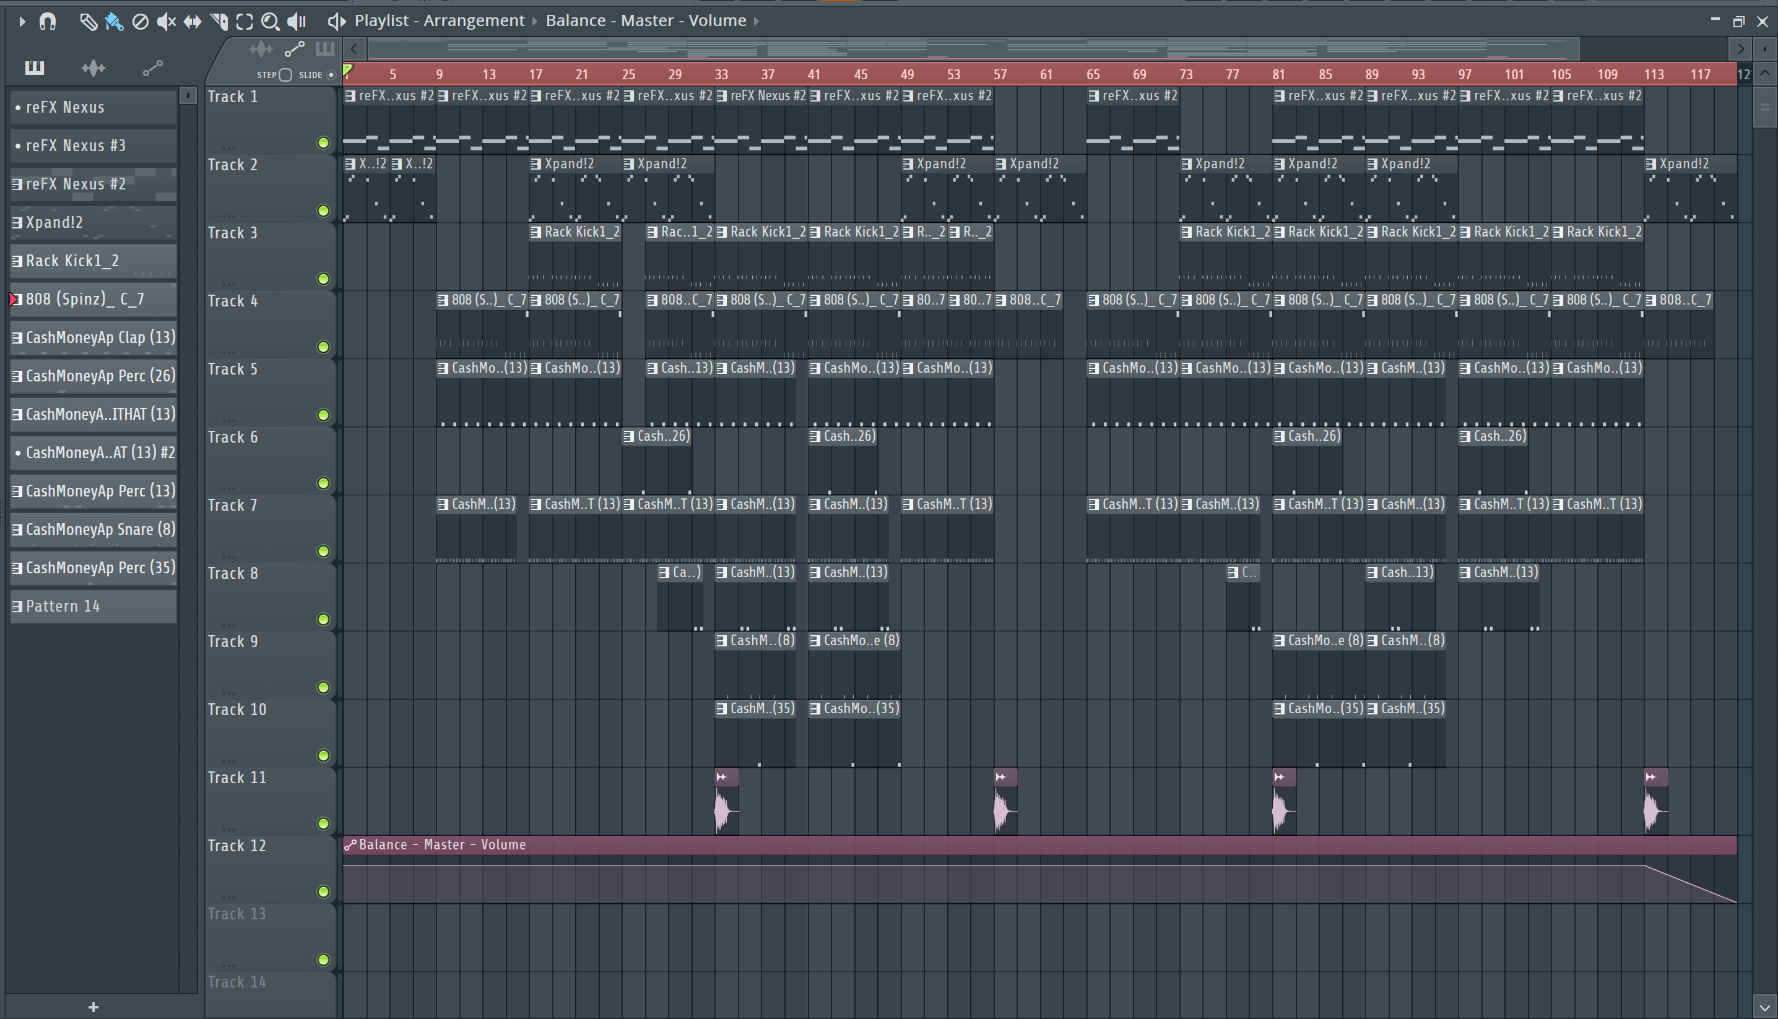The height and width of the screenshot is (1019, 1778).
Task: Mute Track 12 with its green light
Action: [x=323, y=891]
